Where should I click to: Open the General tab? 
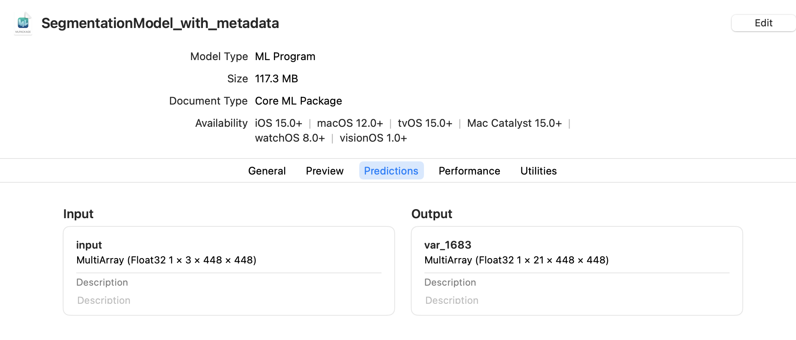[267, 171]
